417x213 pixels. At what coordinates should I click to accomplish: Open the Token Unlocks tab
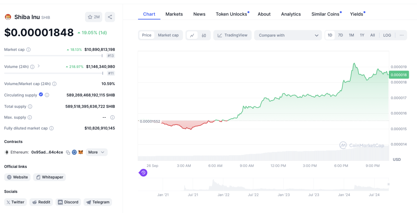coord(231,14)
